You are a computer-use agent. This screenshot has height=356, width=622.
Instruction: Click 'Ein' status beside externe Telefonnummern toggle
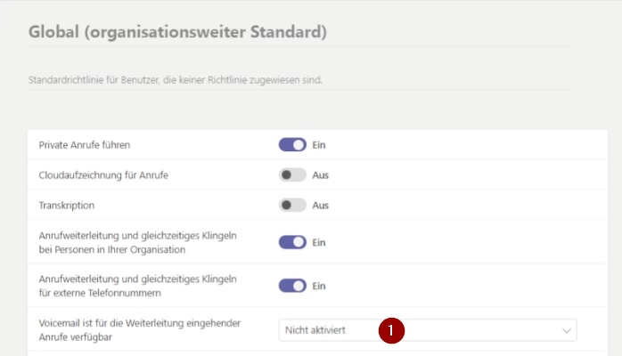click(318, 286)
